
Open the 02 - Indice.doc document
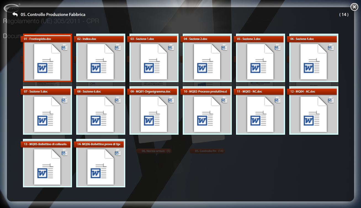100,62
